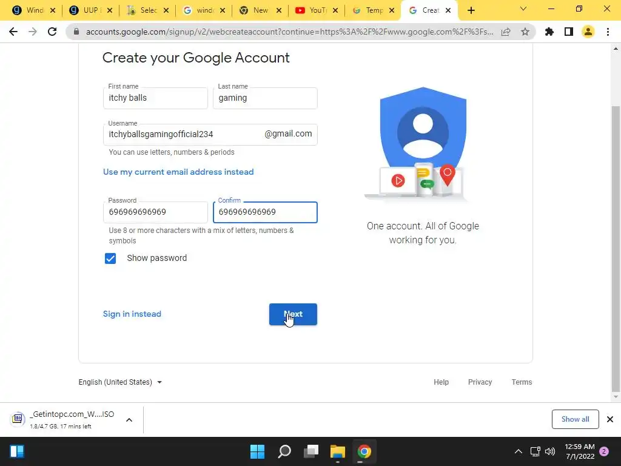
Task: Open the taskbar clock and date
Action: [579, 451]
